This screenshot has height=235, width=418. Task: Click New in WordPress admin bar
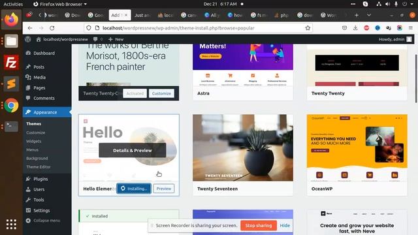coord(116,39)
